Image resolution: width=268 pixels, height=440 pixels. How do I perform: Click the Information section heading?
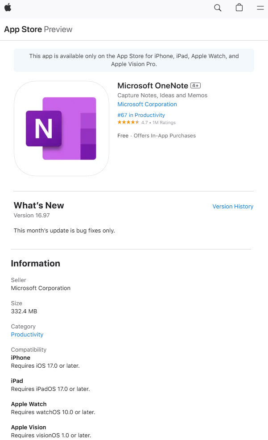click(36, 263)
